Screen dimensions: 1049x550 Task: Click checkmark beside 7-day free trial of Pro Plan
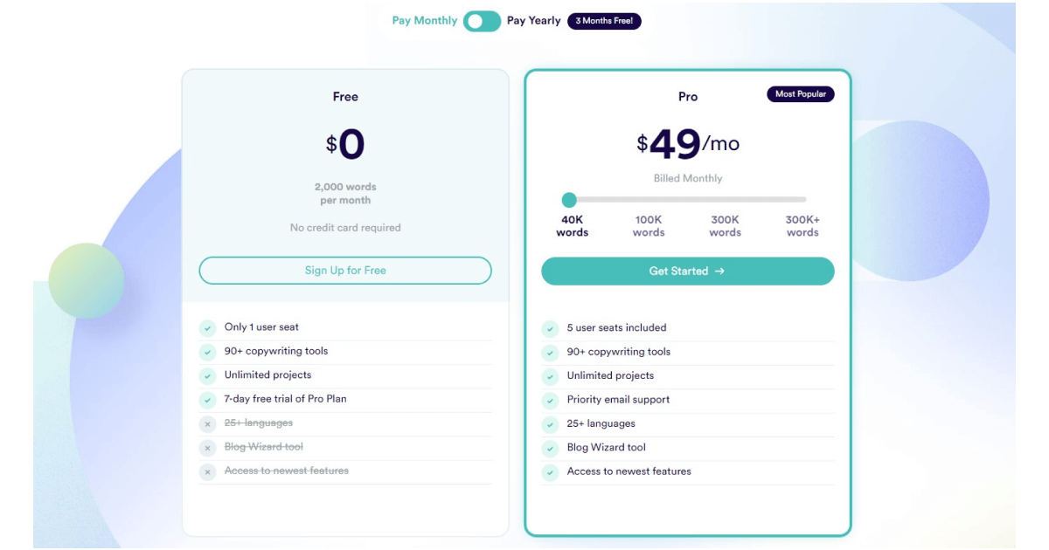pyautogui.click(x=207, y=400)
